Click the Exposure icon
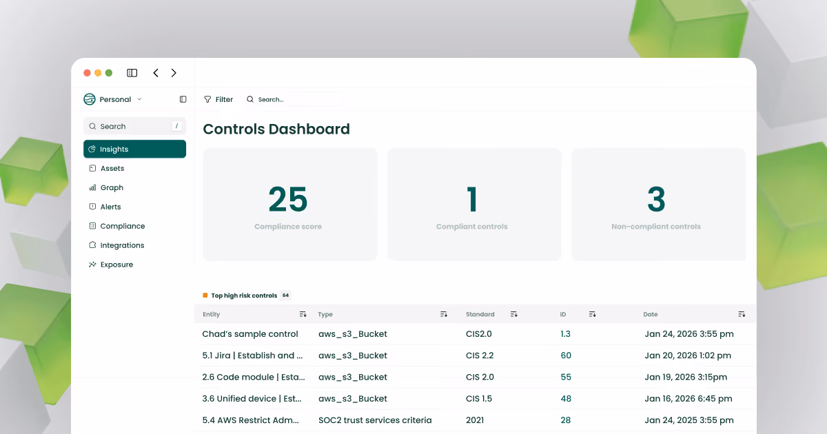This screenshot has height=434, width=827. point(92,265)
